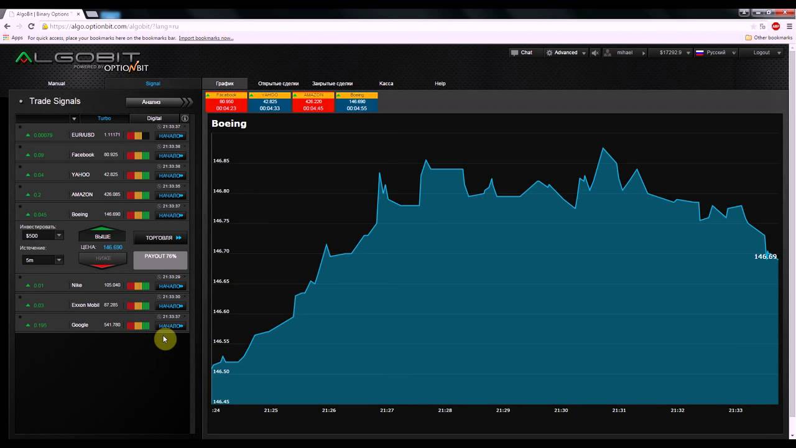796x448 pixels.
Task: Open the 5m expiry time dropdown
Action: click(42, 260)
